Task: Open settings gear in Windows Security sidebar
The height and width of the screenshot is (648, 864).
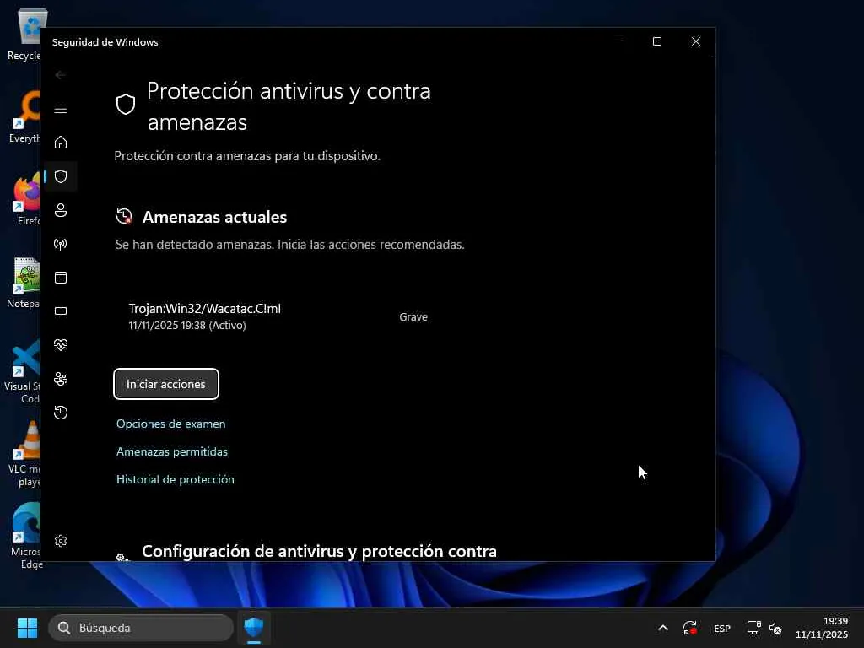Action: point(61,541)
